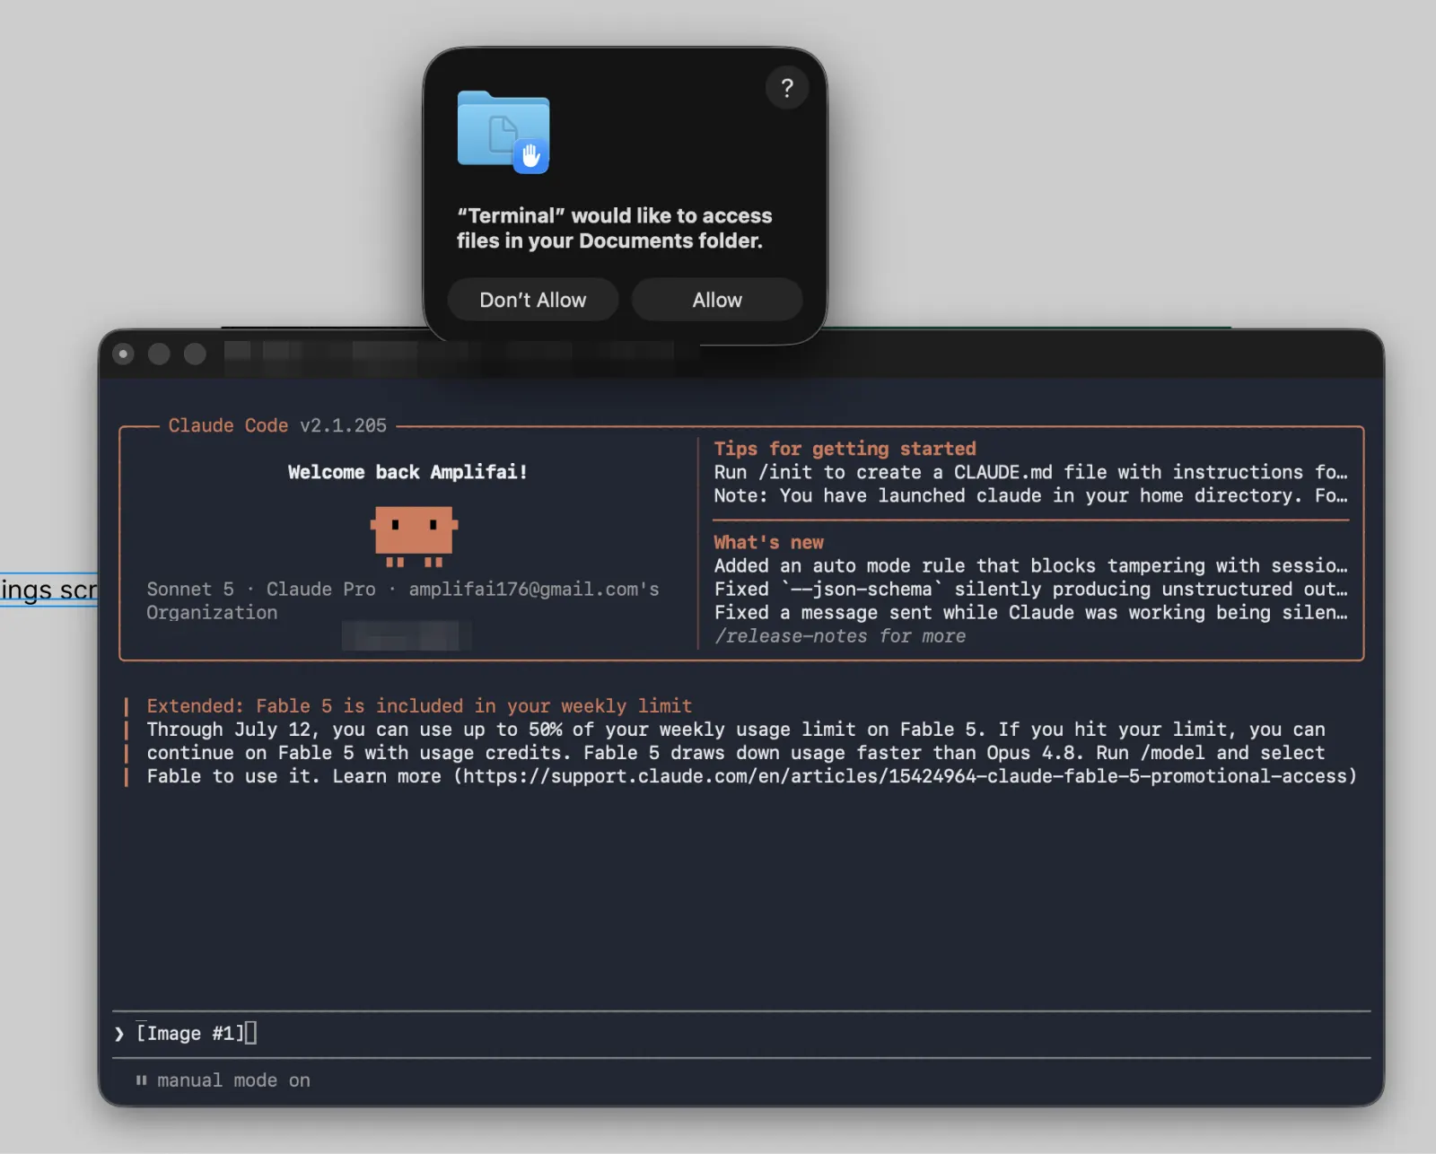
Task: Click the 'Fixed a message sent while Claude' line
Action: (x=1030, y=612)
